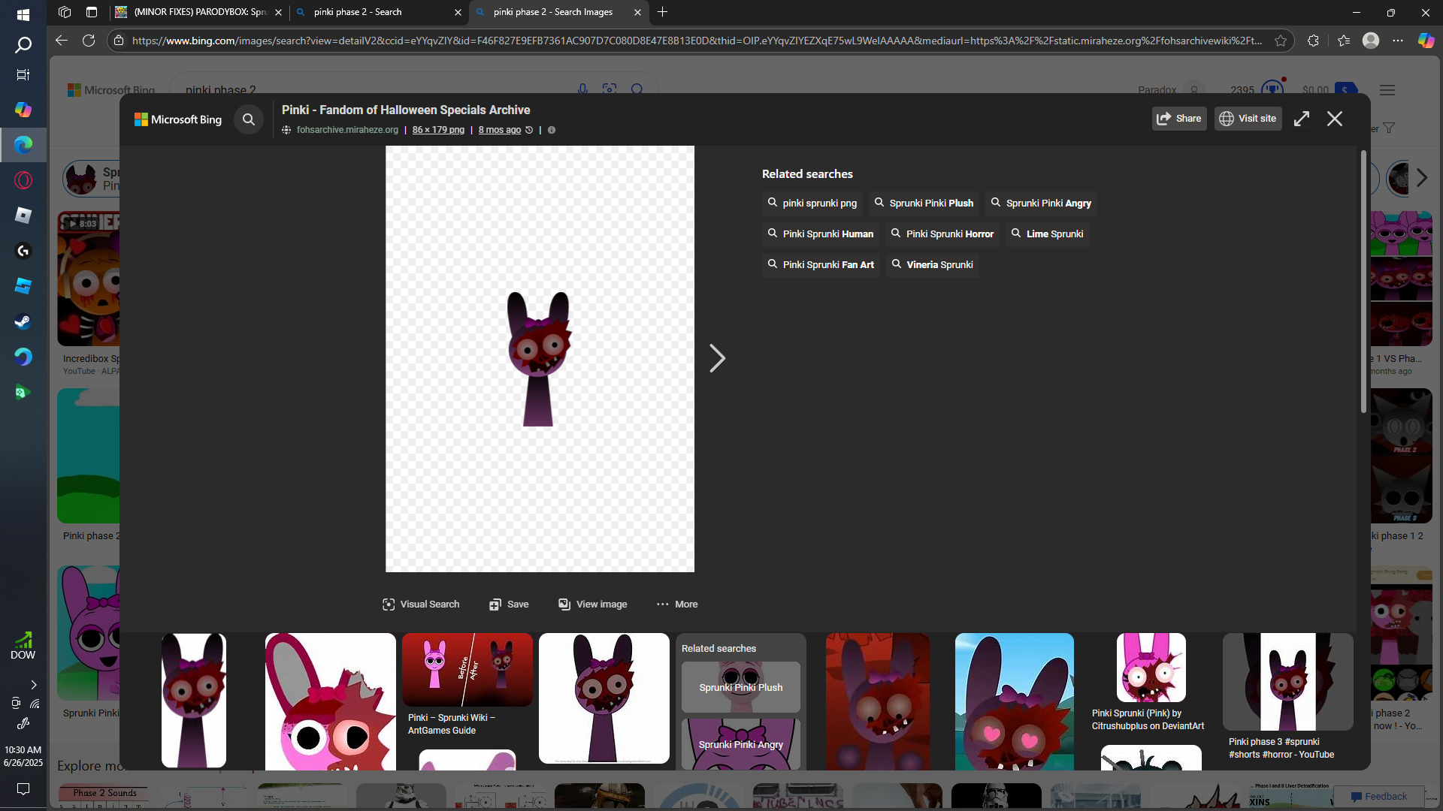Open fohsarchive.miraheze.org source link
Viewport: 1443px width, 811px height.
(347, 130)
